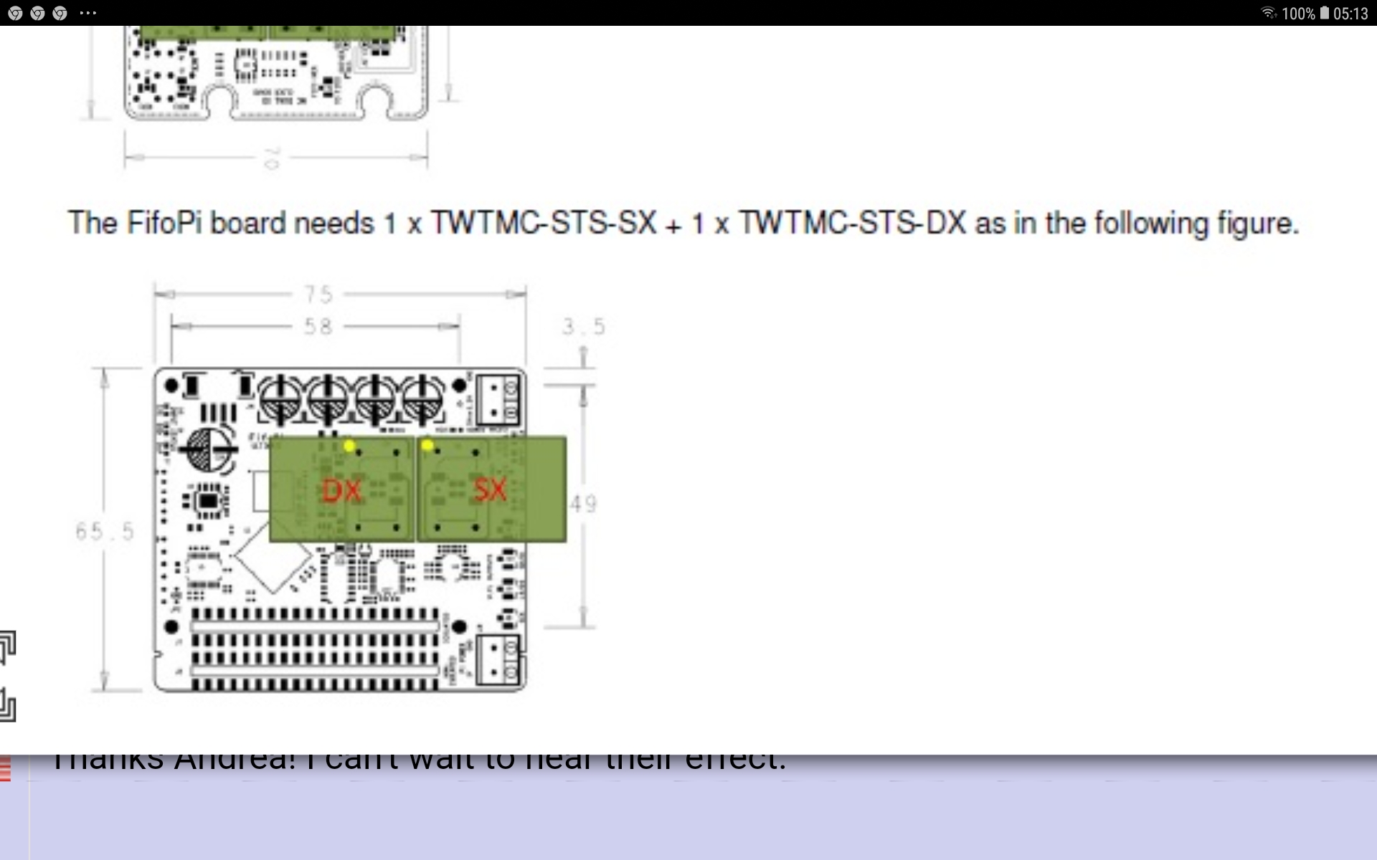Viewport: 1377px width, 860px height.
Task: Click the red SX label on board
Action: click(491, 490)
